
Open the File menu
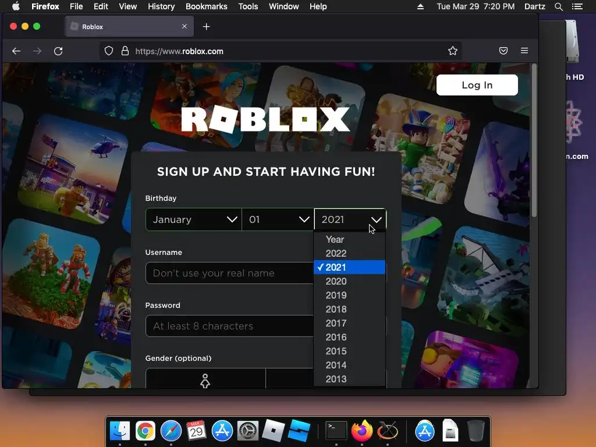coord(76,6)
